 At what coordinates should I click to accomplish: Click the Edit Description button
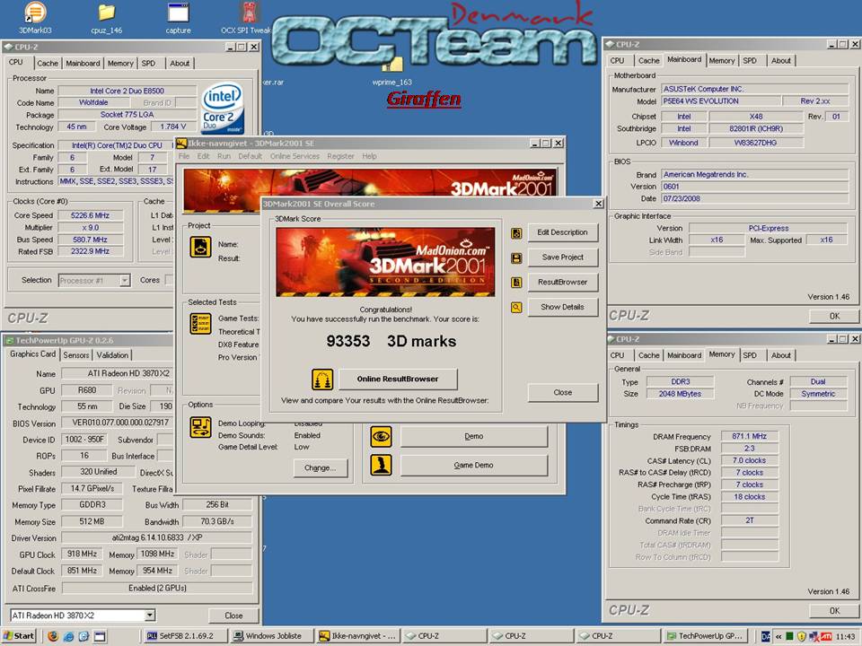[562, 232]
